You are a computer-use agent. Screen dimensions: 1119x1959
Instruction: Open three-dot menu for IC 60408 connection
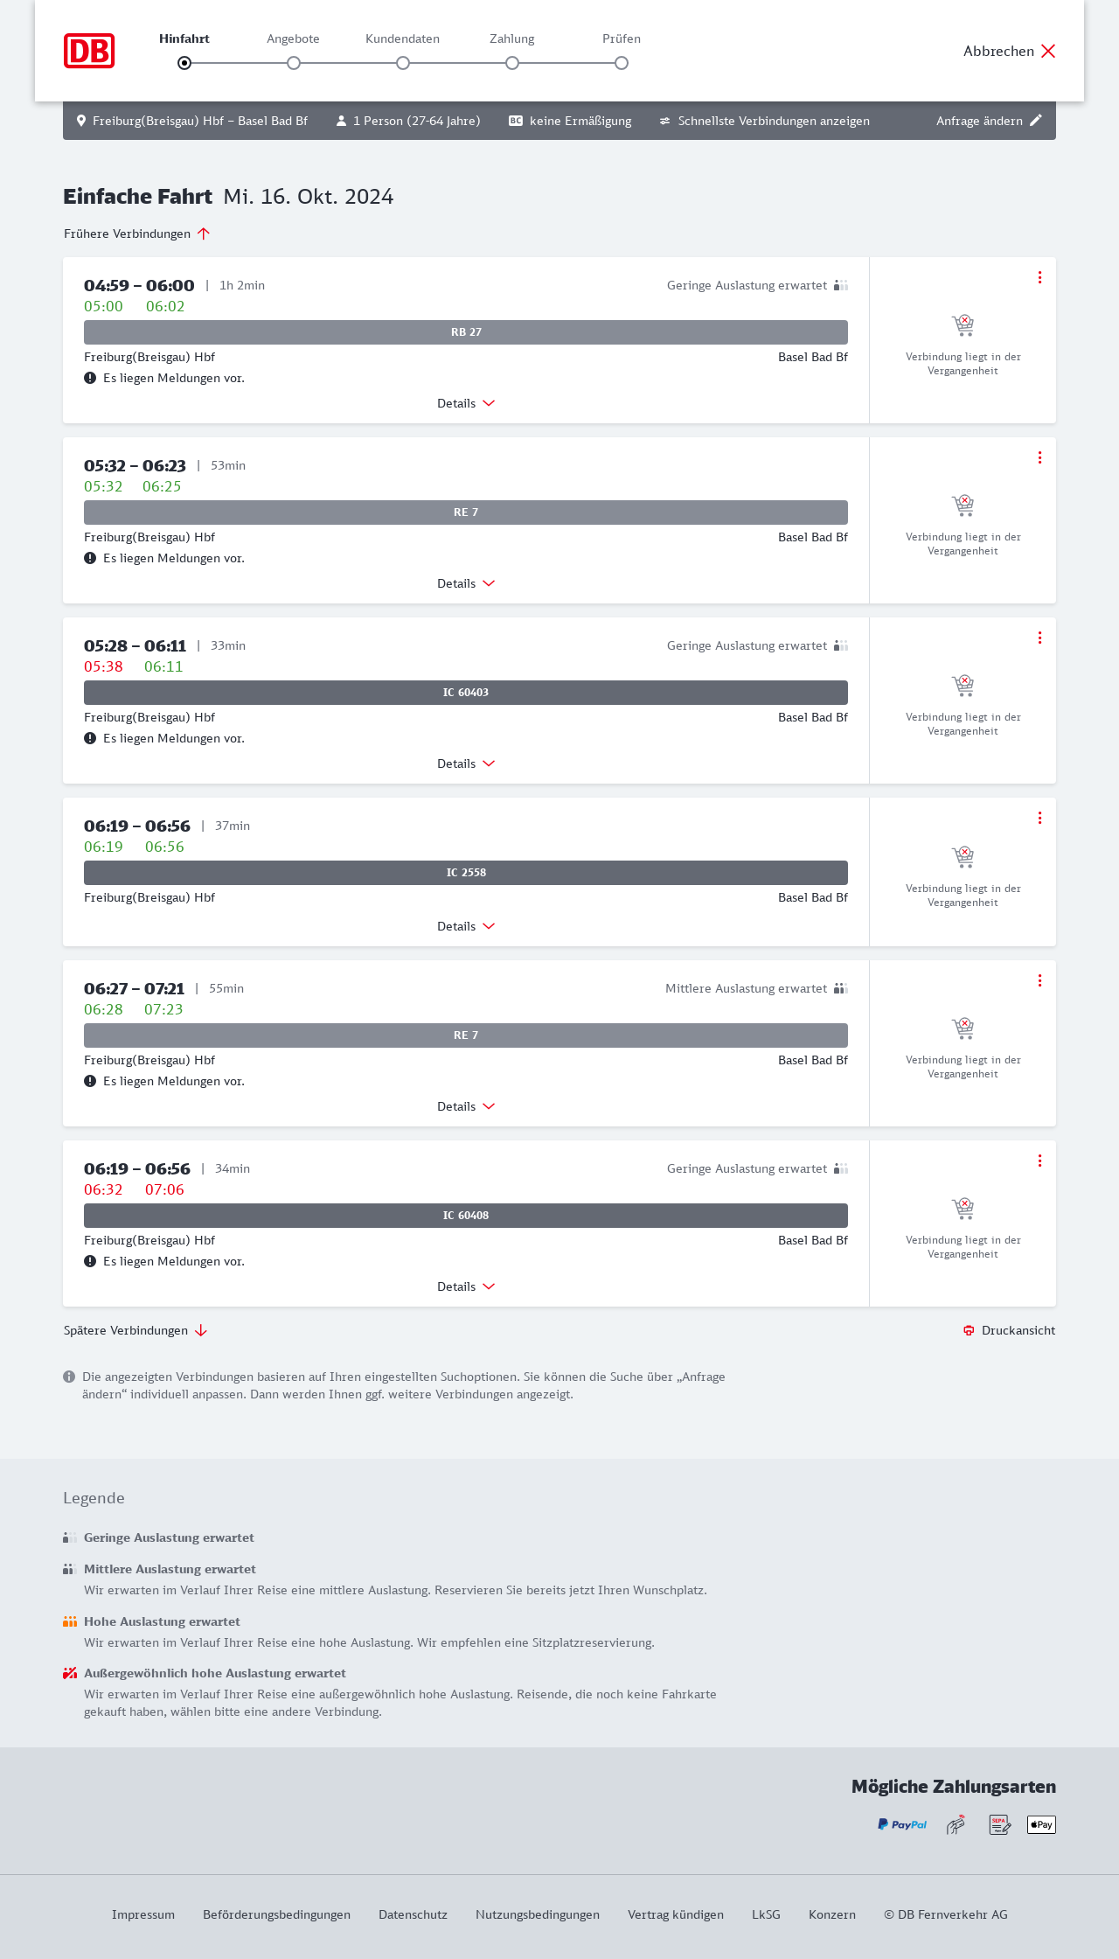(x=1039, y=1161)
